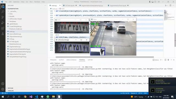Image resolution: width=176 pixels, height=99 pixels.
Task: Switch to the Debug Console tab
Action: (71, 60)
